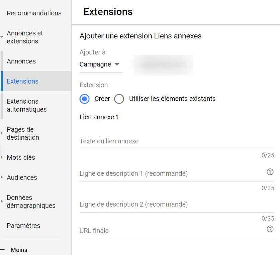The image size is (280, 255).
Task: Open Extensions automatiques page
Action: point(27,105)
